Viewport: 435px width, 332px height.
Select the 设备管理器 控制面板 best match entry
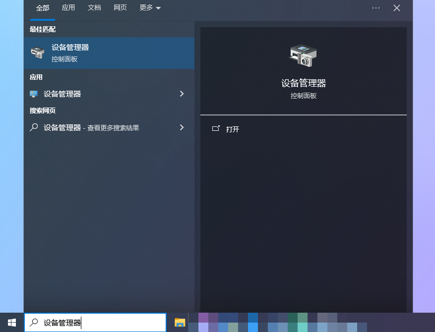tap(99, 53)
